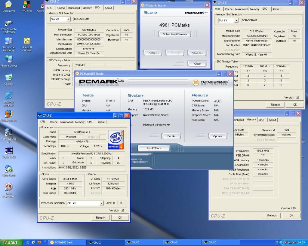Click OK in bottom-right CPU-Z window

(x=291, y=215)
